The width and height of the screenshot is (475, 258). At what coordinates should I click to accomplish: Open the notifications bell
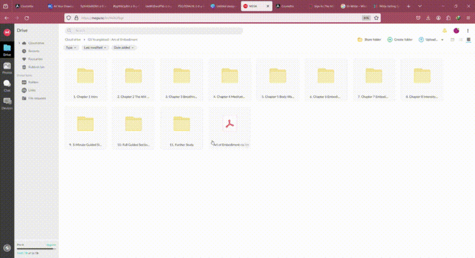[x=445, y=30]
